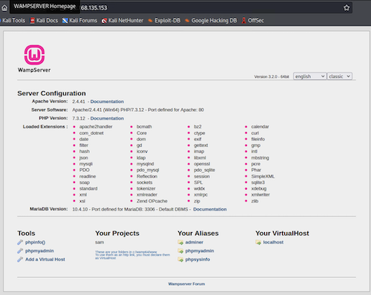Click the Server Configuration heading
The width and height of the screenshot is (371, 295).
tap(51, 93)
